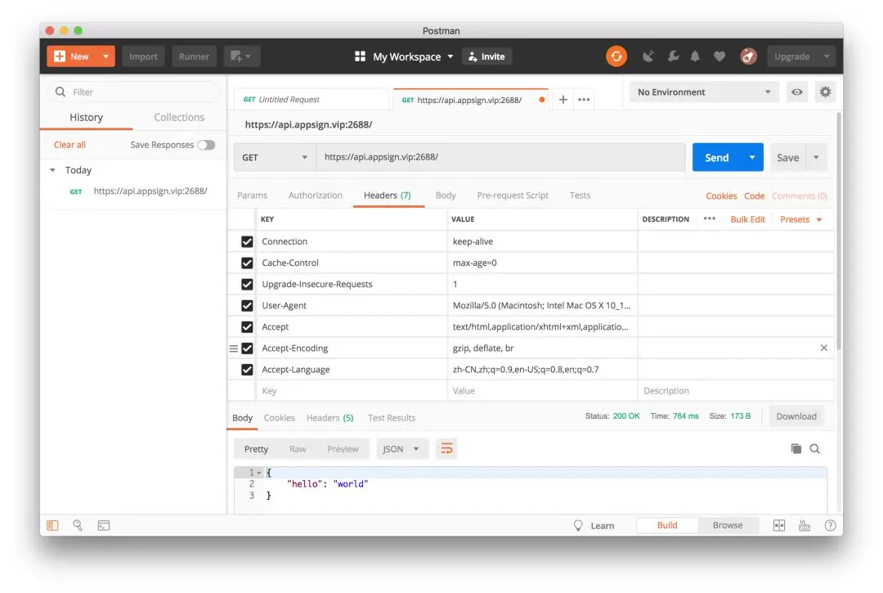Image resolution: width=883 pixels, height=593 pixels.
Task: Open the satellite capture requests icon
Action: coord(648,56)
